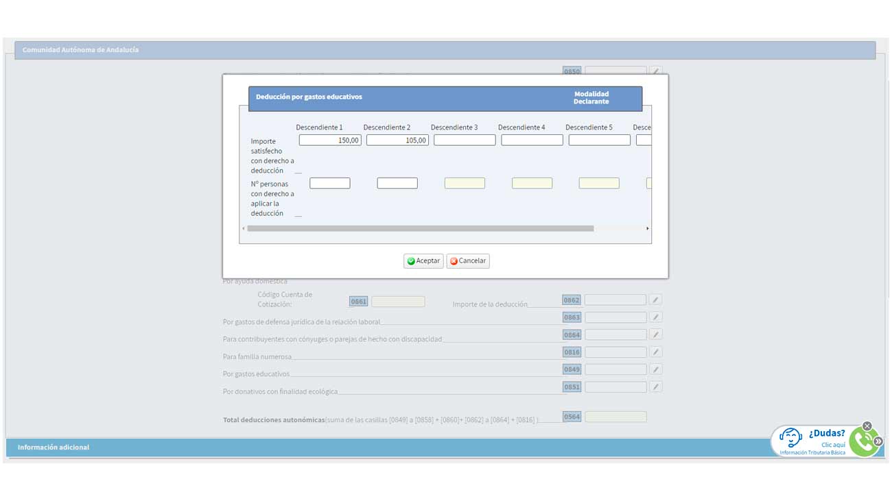This screenshot has height=501, width=892.
Task: Click the input field of box 0864
Action: click(615, 334)
